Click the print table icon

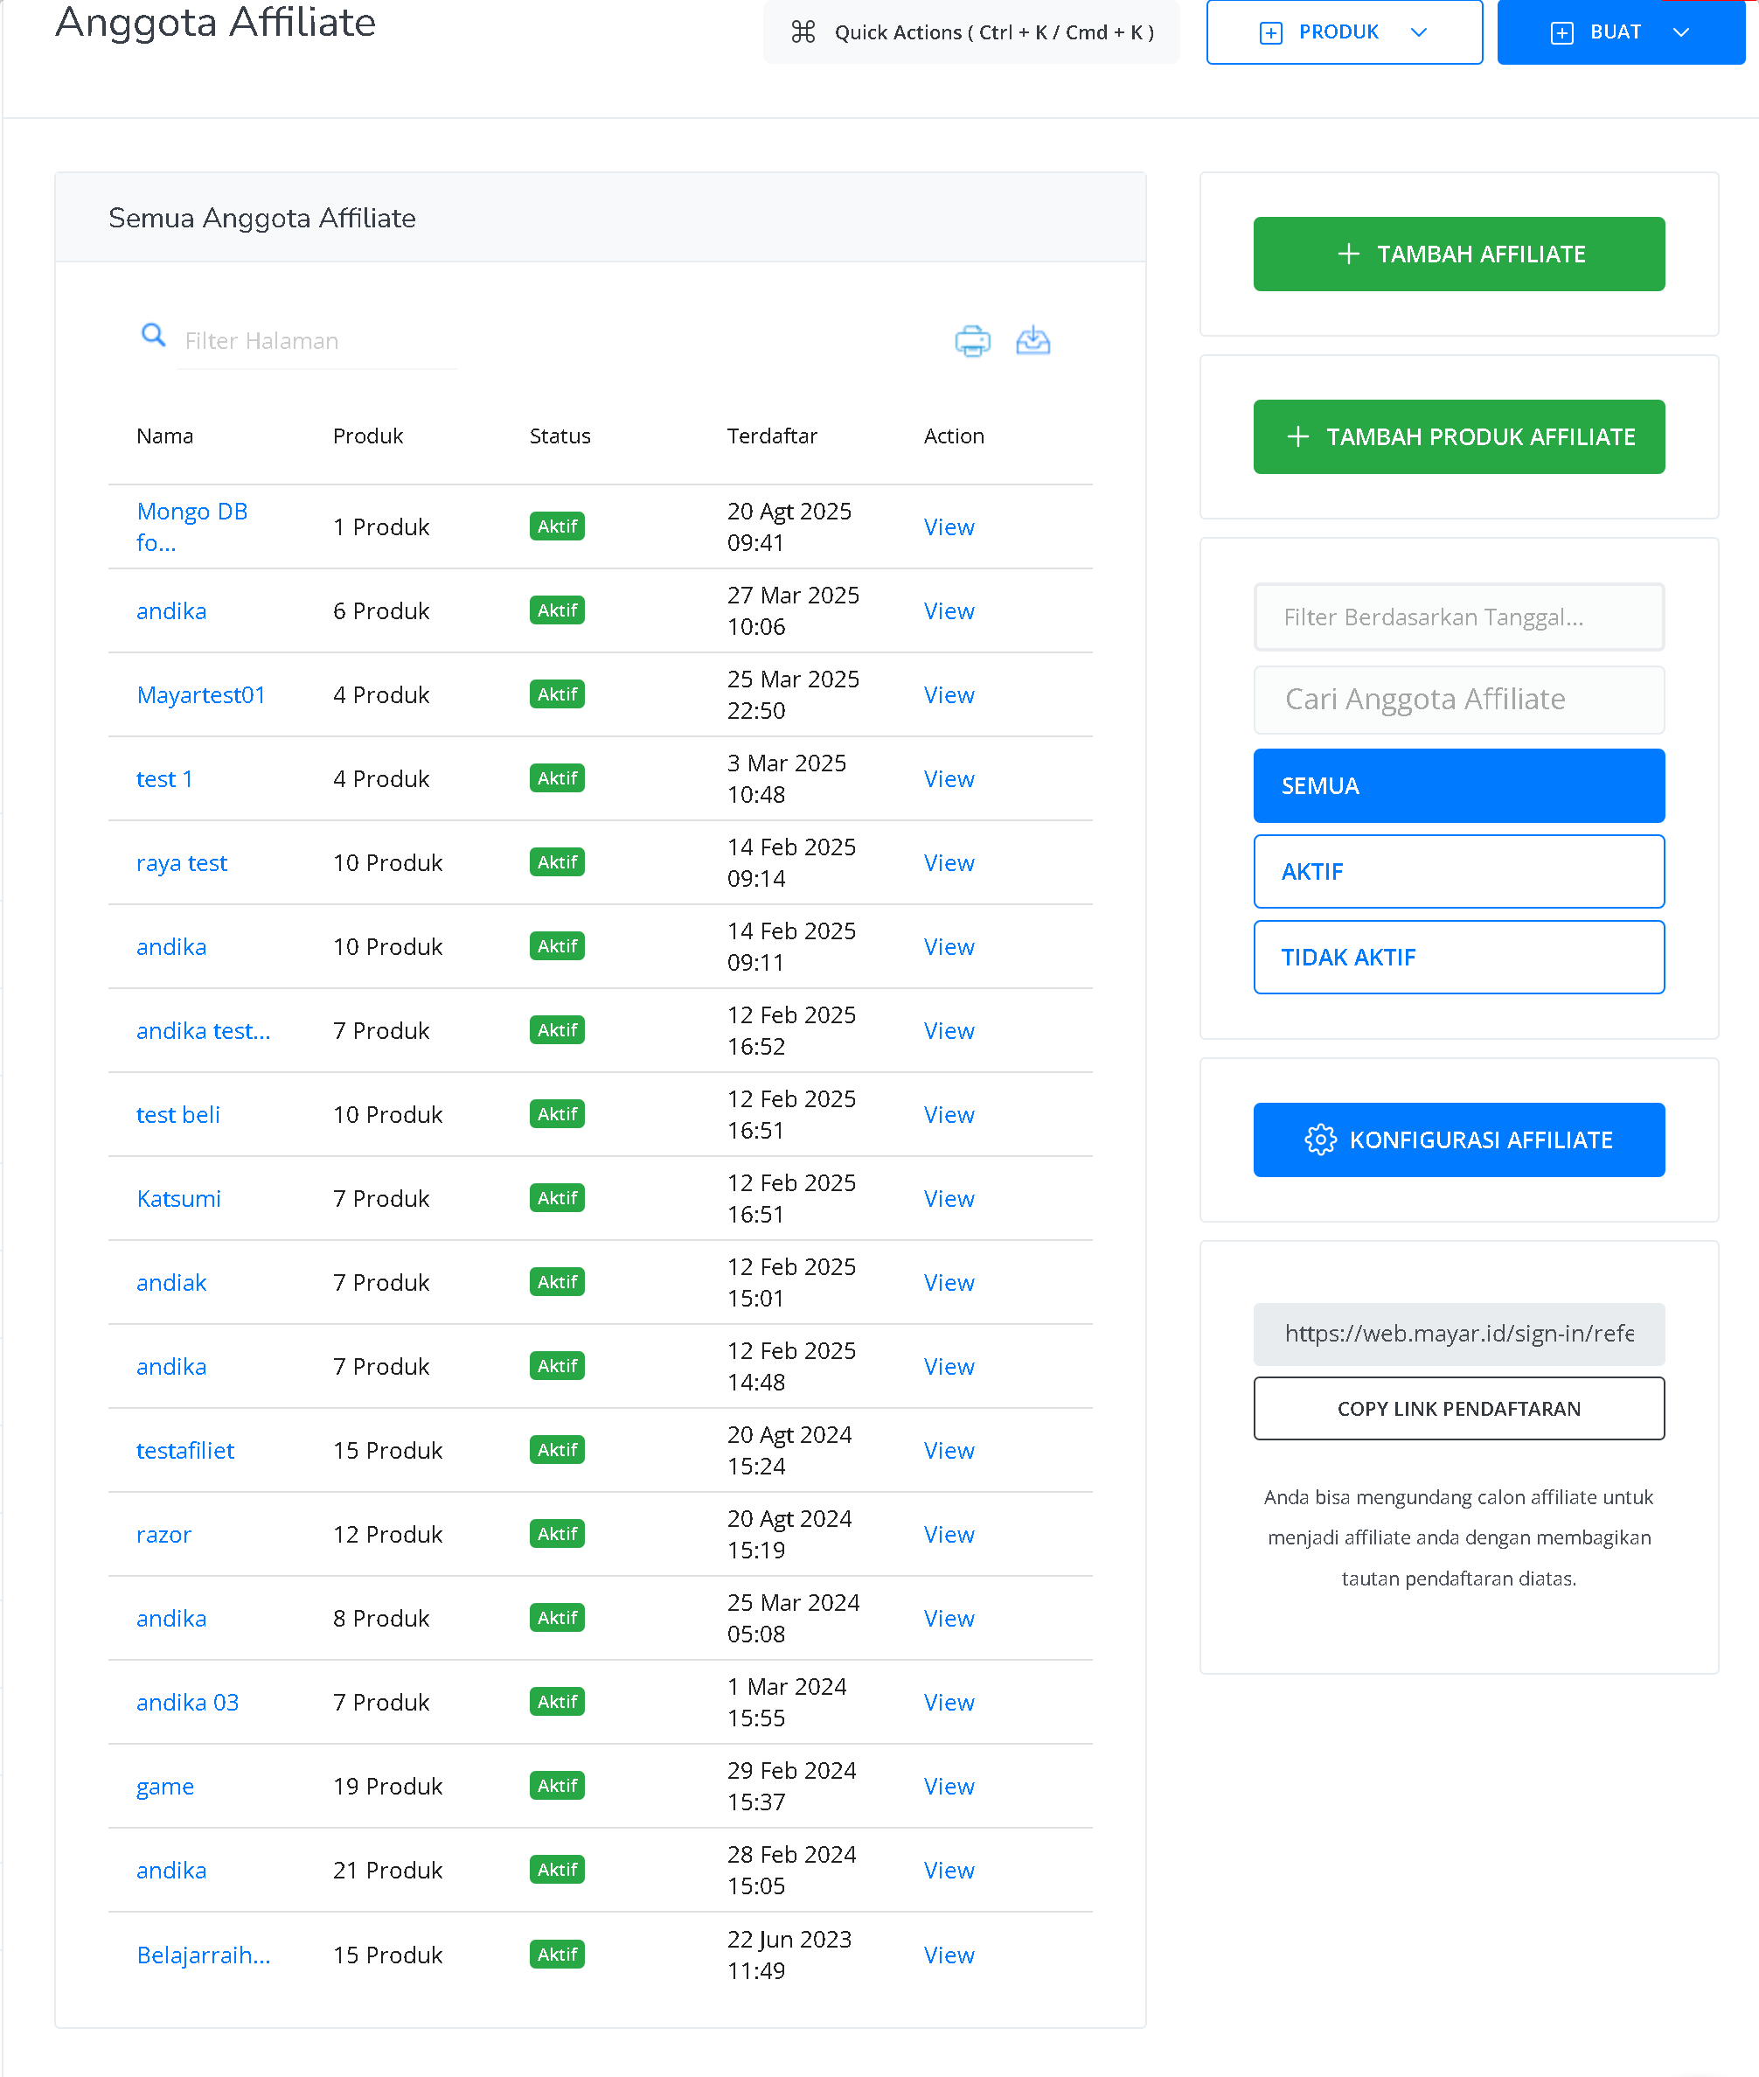[972, 341]
